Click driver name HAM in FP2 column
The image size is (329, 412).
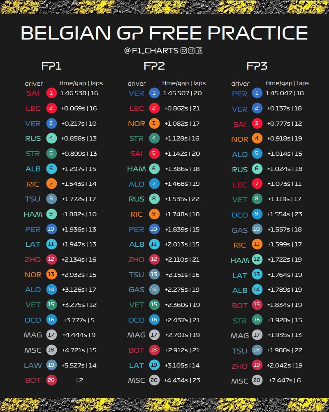(136, 169)
